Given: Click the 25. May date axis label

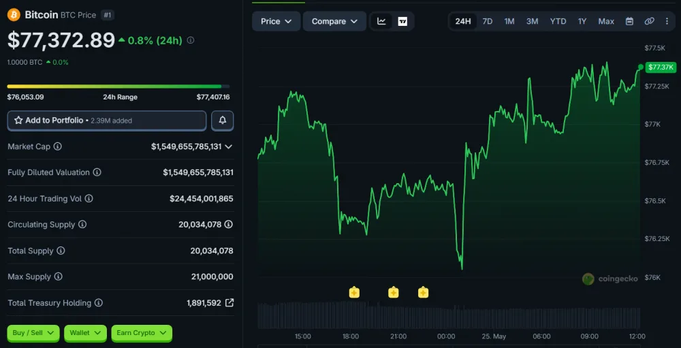Looking at the screenshot, I should click(494, 336).
